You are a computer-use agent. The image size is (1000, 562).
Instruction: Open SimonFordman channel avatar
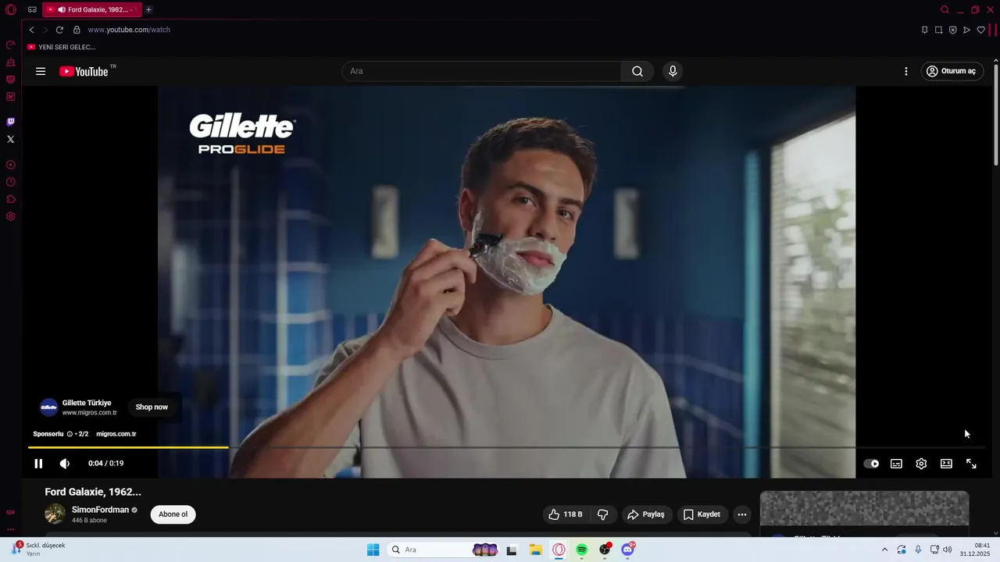(x=55, y=514)
